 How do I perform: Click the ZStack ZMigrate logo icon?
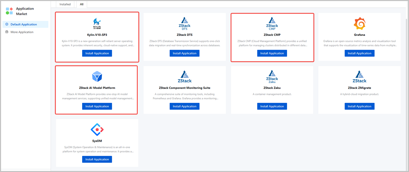pyautogui.click(x=359, y=77)
